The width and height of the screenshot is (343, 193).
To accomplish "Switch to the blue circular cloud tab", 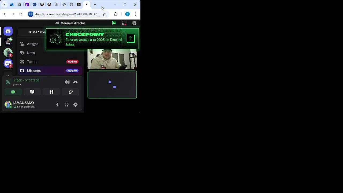I will [x=35, y=5].
